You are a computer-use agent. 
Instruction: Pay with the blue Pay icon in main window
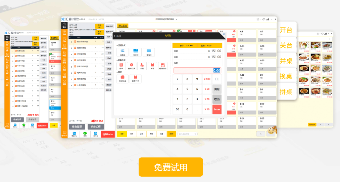pyautogui.click(x=75, y=134)
